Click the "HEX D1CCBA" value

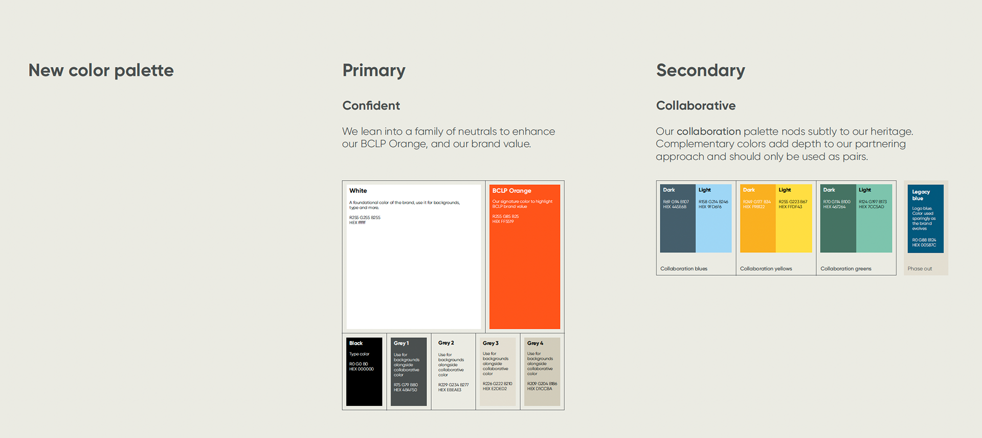coord(540,389)
